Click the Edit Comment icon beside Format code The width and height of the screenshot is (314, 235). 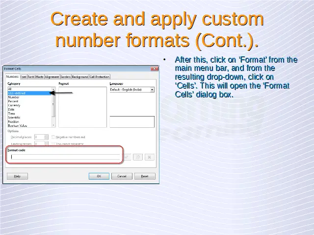[x=138, y=157]
